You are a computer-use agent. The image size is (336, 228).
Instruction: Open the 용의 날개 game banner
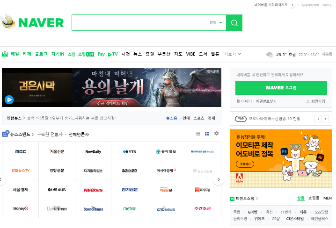coord(146,87)
